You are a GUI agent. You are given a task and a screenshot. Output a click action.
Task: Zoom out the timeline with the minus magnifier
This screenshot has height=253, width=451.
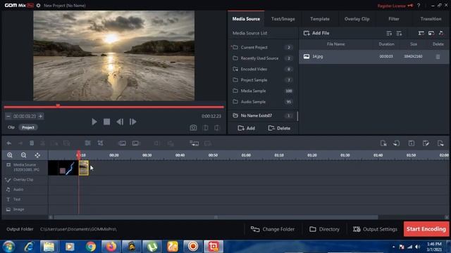(x=23, y=155)
